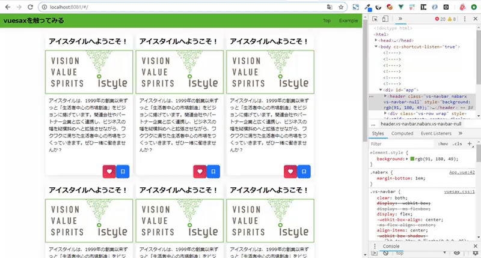Select the Console drawer tab
Image resolution: width=481 pixels, height=258 pixels.
click(391, 246)
